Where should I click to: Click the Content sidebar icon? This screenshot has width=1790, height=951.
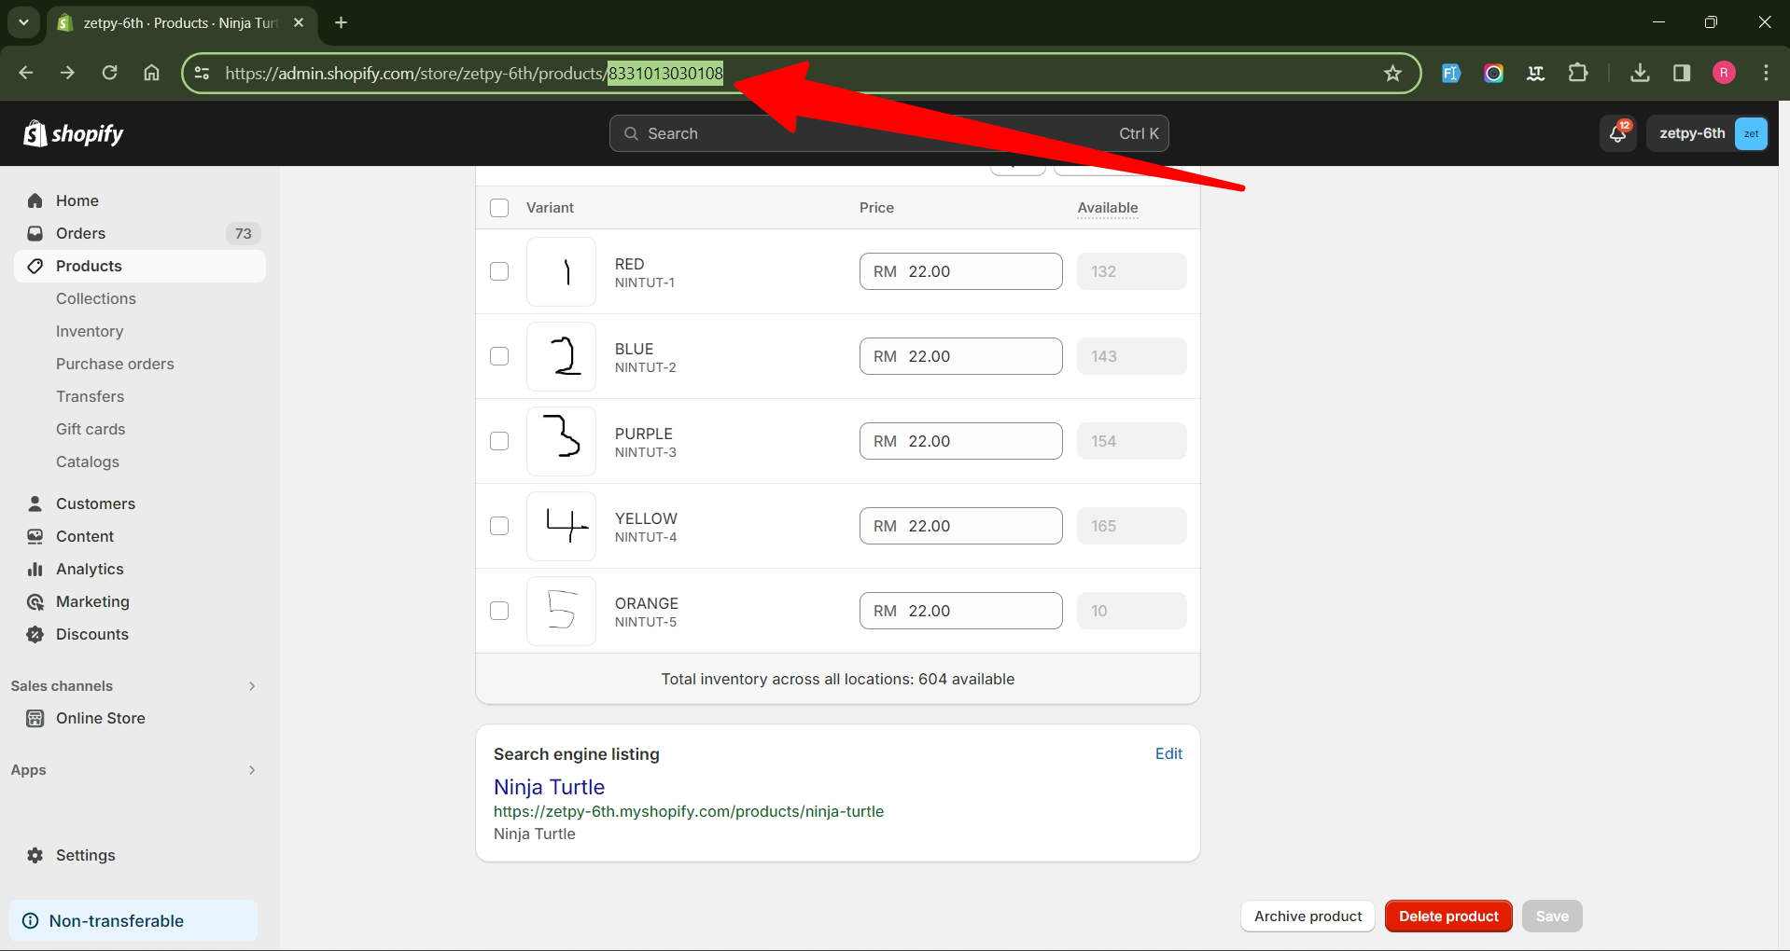(35, 536)
